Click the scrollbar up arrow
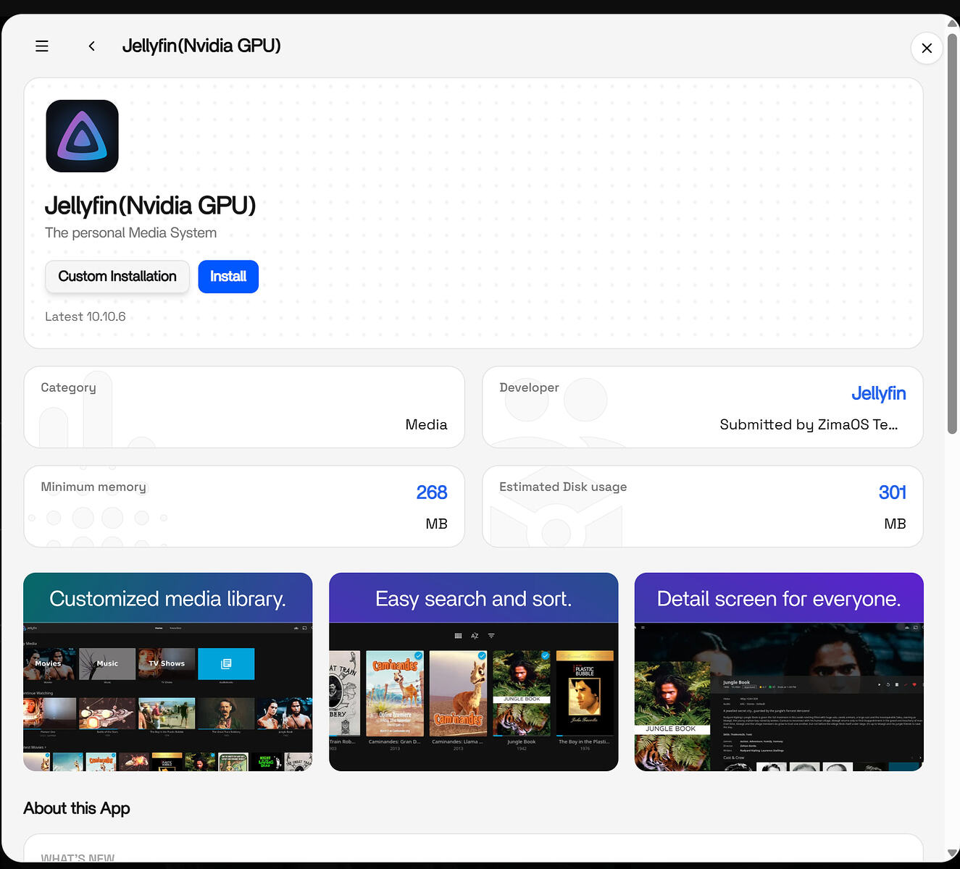The width and height of the screenshot is (960, 869). (x=953, y=23)
